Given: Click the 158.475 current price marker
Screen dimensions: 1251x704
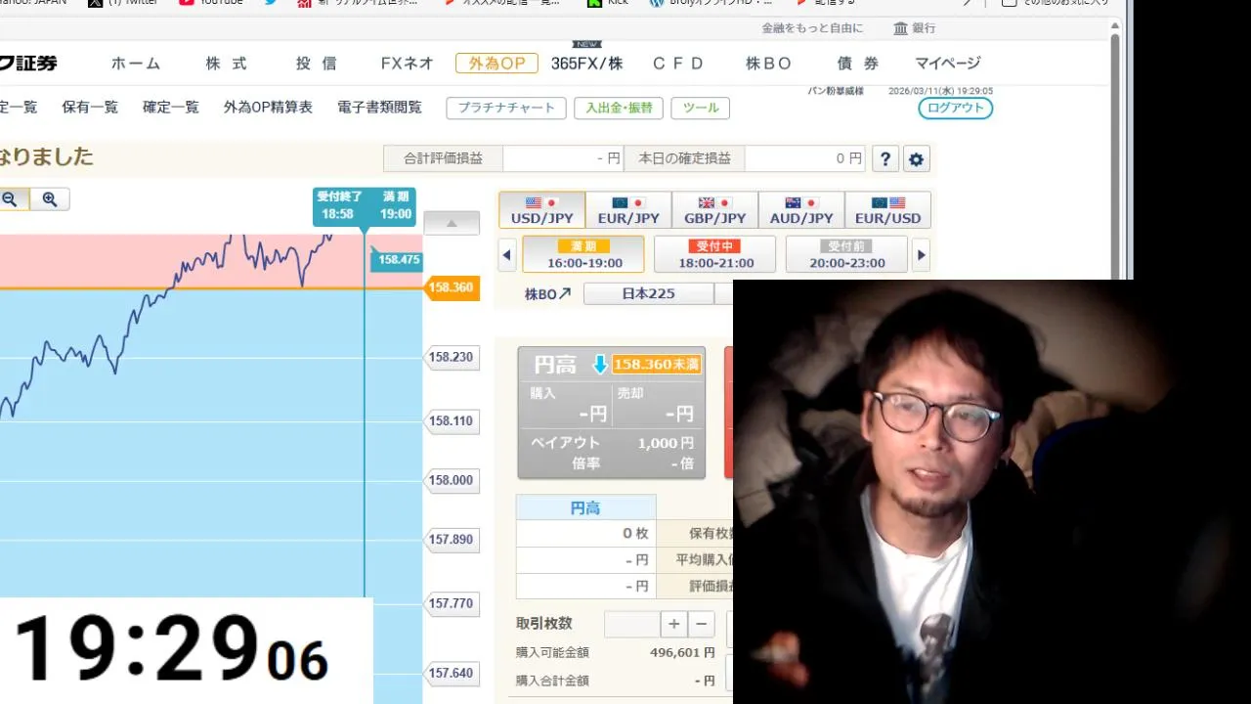Looking at the screenshot, I should pyautogui.click(x=397, y=259).
